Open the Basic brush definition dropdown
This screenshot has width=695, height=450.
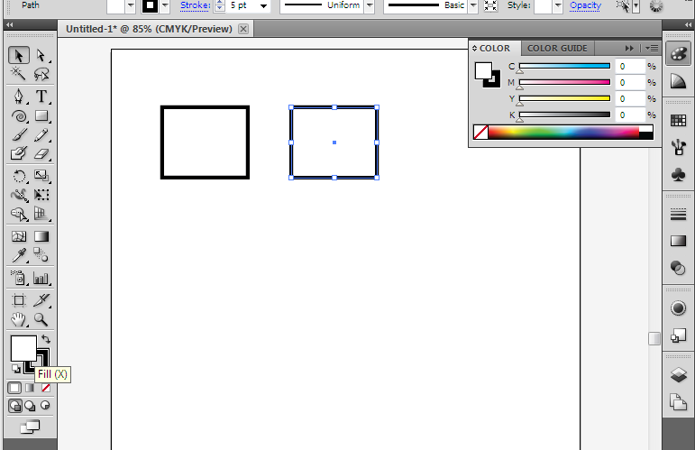click(x=473, y=5)
